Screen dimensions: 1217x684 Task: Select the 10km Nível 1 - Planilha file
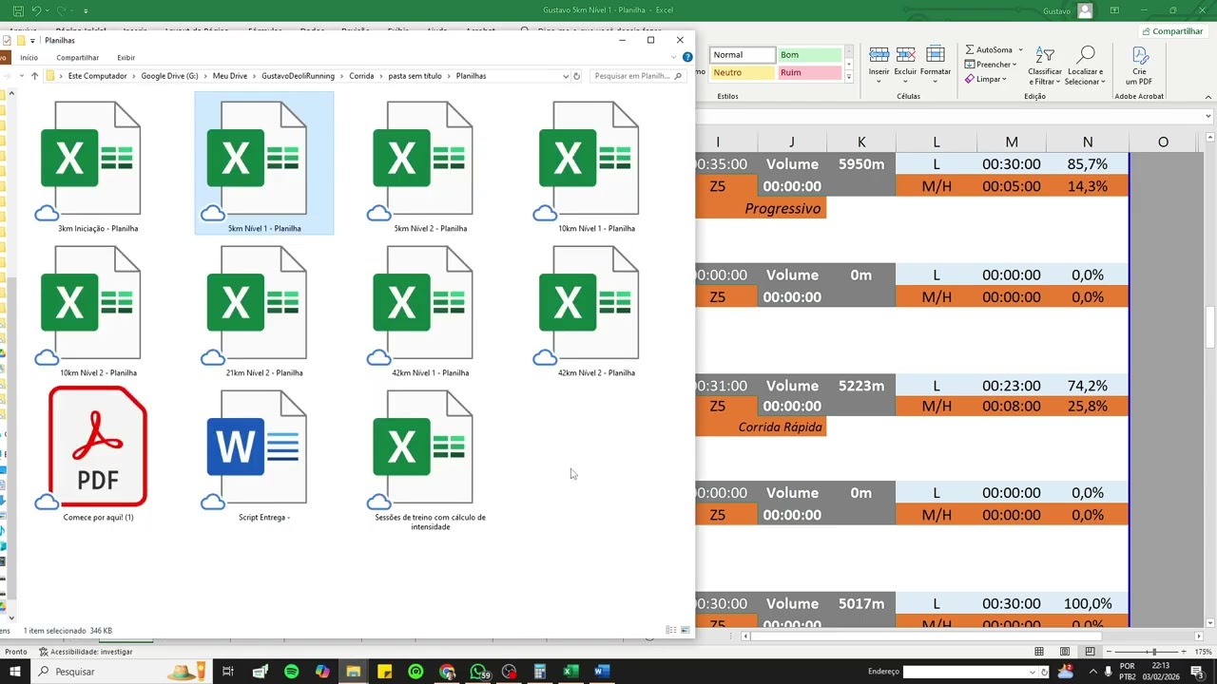[x=596, y=165]
